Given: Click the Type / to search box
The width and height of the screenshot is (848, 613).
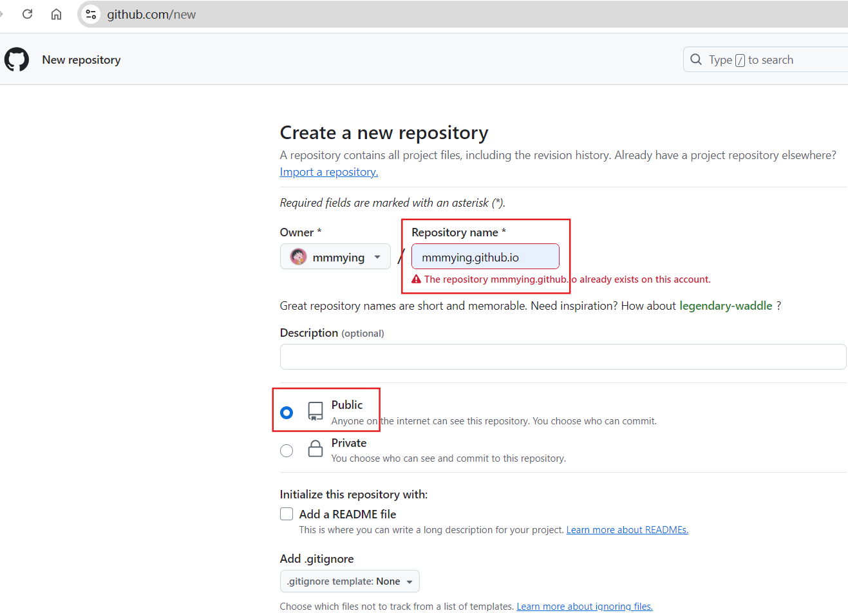Looking at the screenshot, I should coord(766,60).
